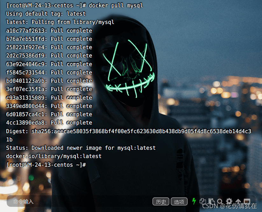Click the copy icon in terminal toolbar

[x=203, y=201]
